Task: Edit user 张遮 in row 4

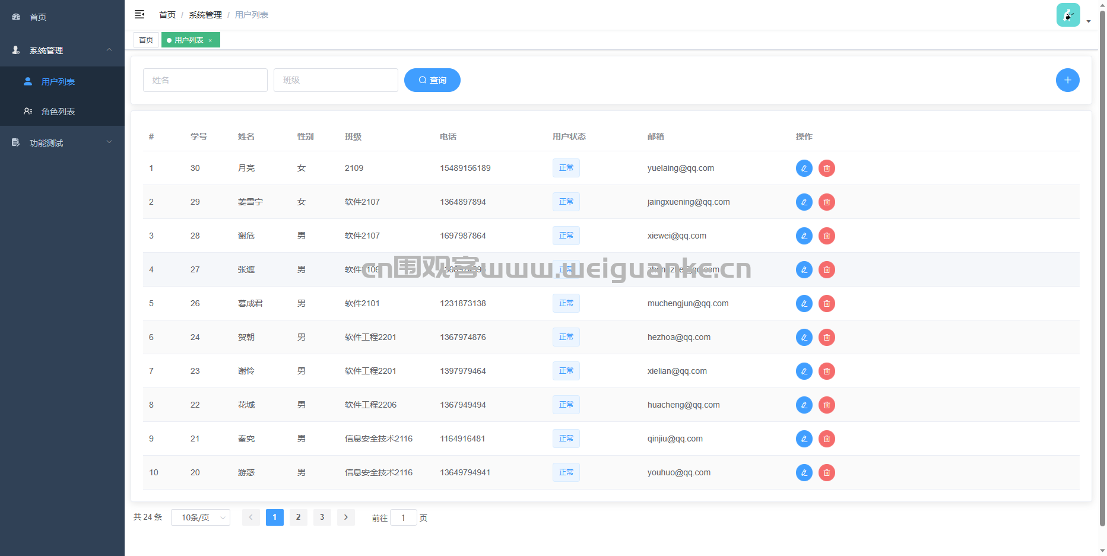Action: tap(804, 269)
